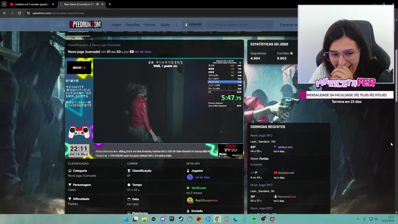The width and height of the screenshot is (398, 224).
Task: Open the 6 min 42 s Fortão run
Action: point(256,178)
